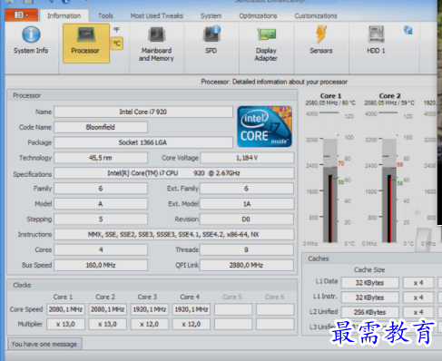Image resolution: width=442 pixels, height=361 pixels.
Task: Click the Instructions field listing MMX, SSE
Action: (x=174, y=235)
